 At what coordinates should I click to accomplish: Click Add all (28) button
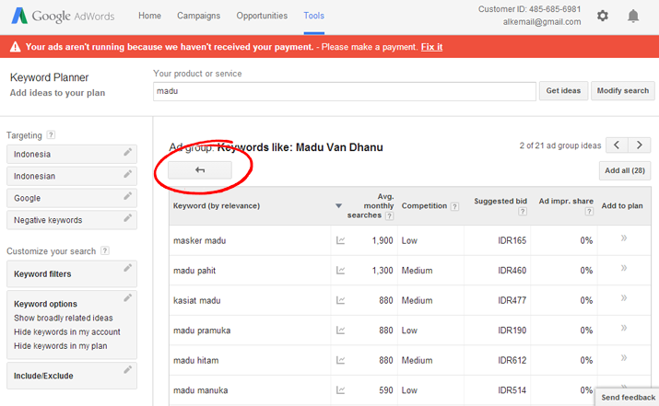tap(625, 170)
